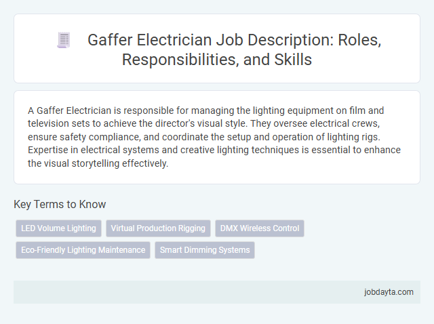Click the Gaffer Electrician description paragraph
Image resolution: width=434 pixels, height=324 pixels.
(214, 137)
